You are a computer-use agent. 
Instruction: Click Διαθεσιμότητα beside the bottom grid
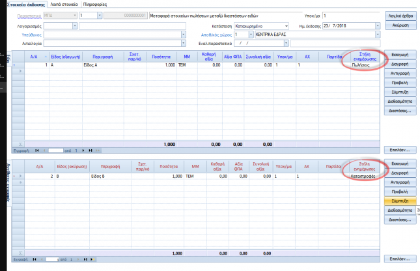coord(400,210)
